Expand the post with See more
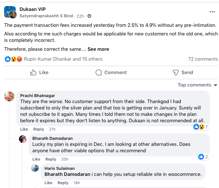The width and height of the screenshot is (219, 188). point(98,49)
